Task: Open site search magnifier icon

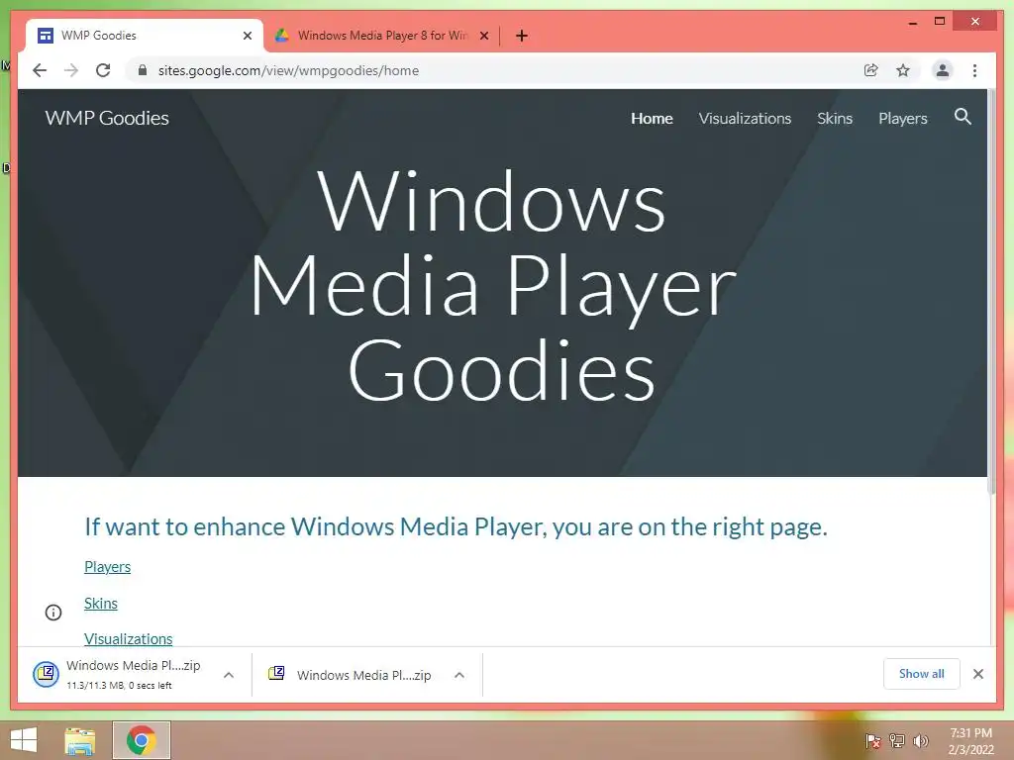Action: click(x=963, y=117)
